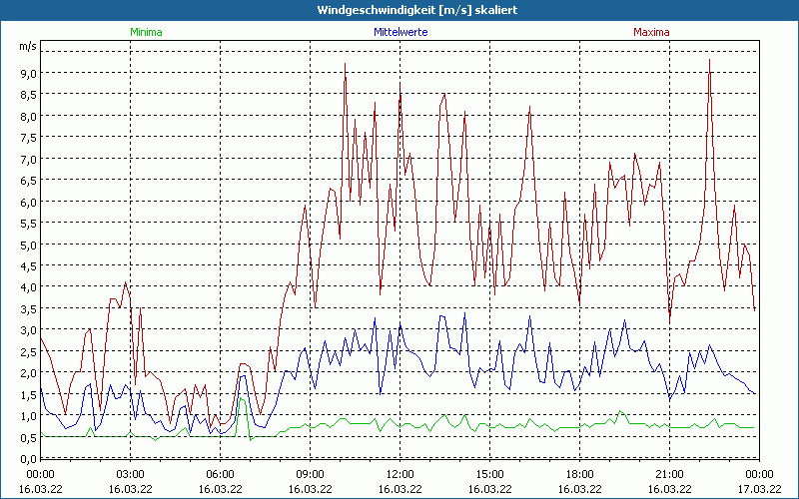This screenshot has width=799, height=499.
Task: Click the 15:00 time axis label
Action: tap(490, 475)
